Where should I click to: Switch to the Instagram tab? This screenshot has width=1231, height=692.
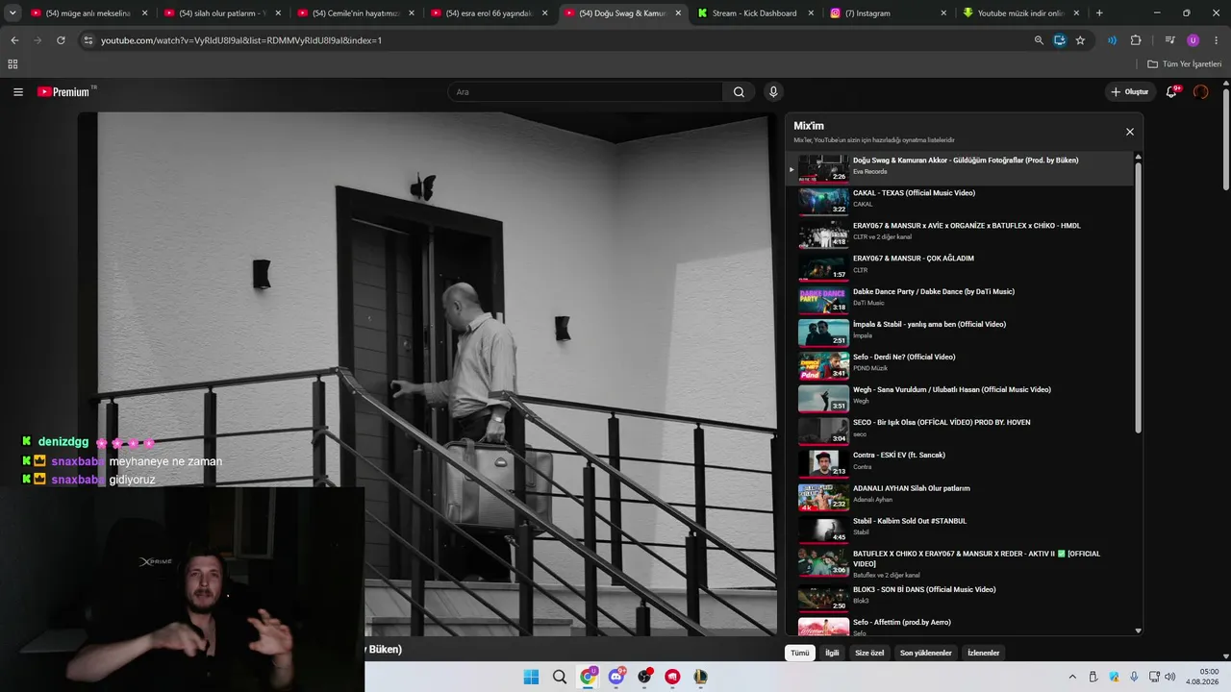pyautogui.click(x=889, y=13)
